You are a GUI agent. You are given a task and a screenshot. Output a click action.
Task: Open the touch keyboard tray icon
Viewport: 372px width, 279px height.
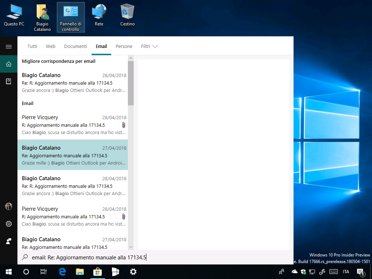tap(333, 272)
